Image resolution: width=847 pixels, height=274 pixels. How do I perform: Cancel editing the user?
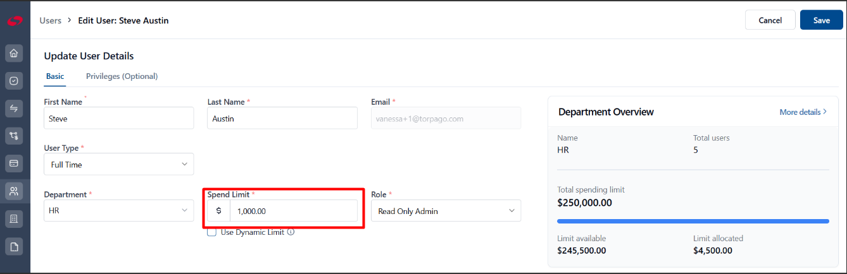770,20
